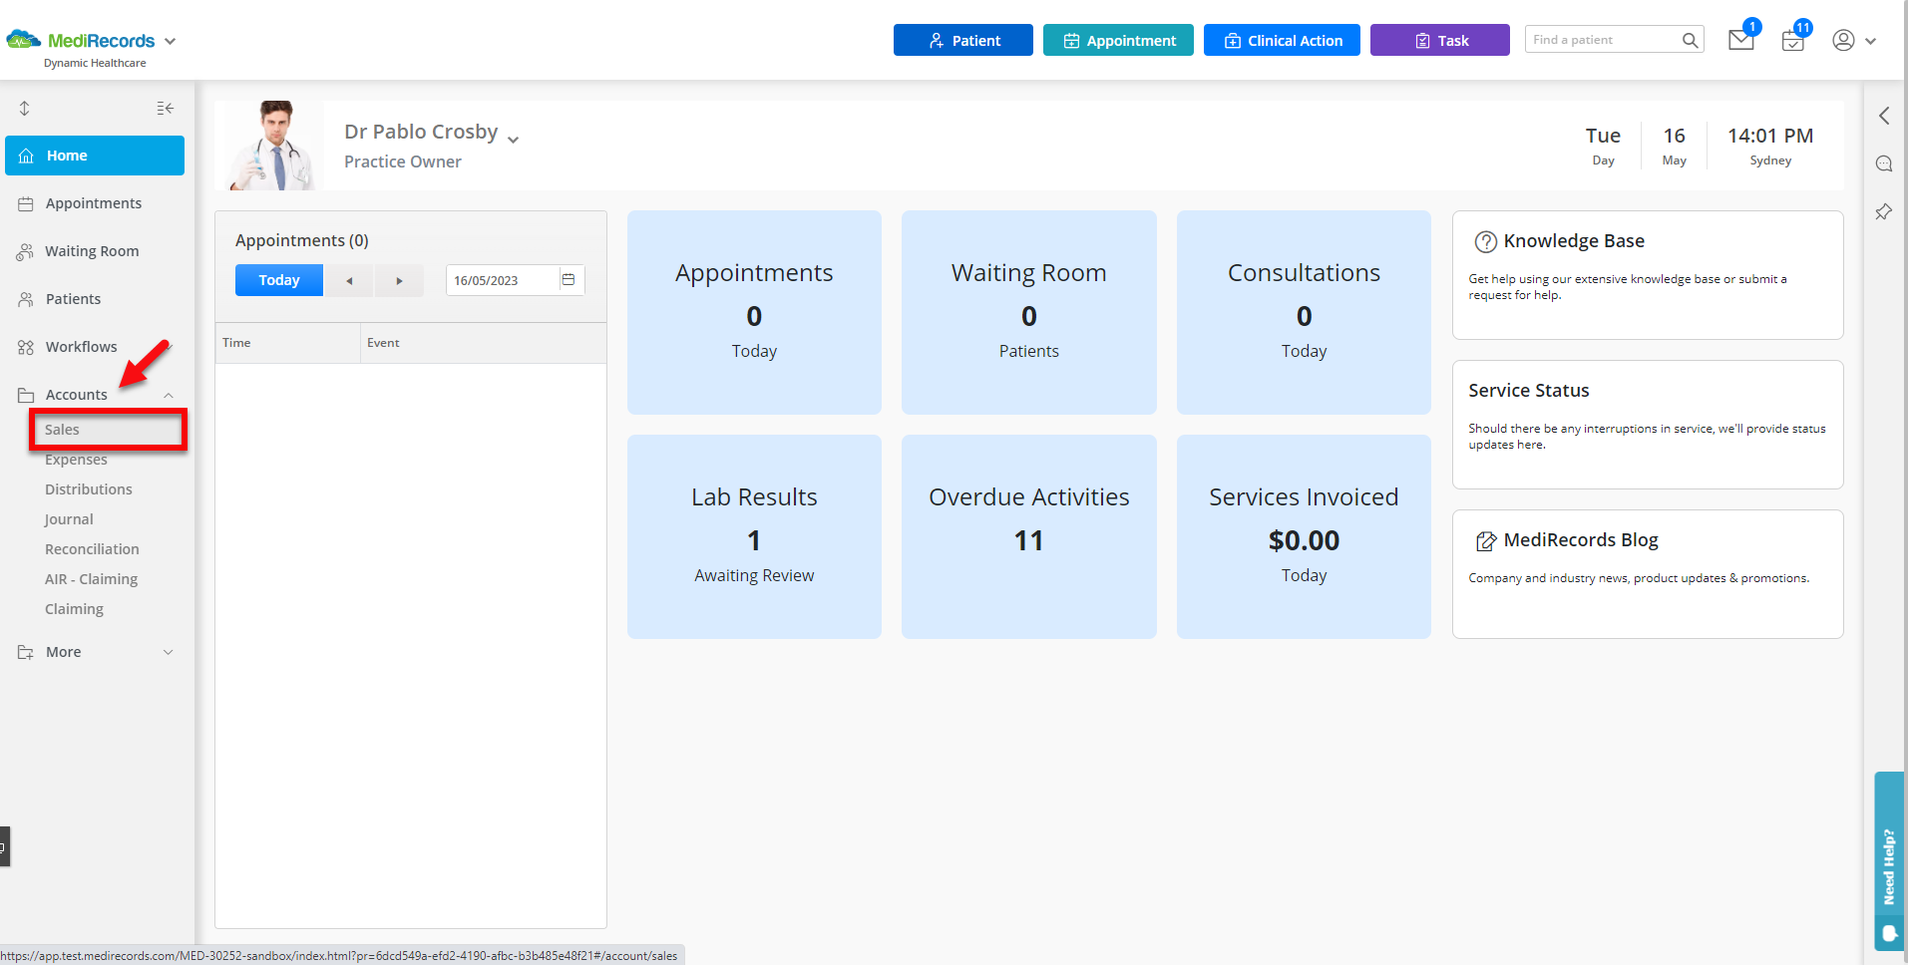Screen dimensions: 1908x965
Task: Click the Knowledge Base question mark icon
Action: click(1485, 241)
